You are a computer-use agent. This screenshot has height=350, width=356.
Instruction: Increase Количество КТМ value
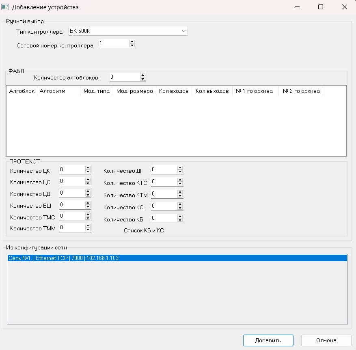point(180,192)
